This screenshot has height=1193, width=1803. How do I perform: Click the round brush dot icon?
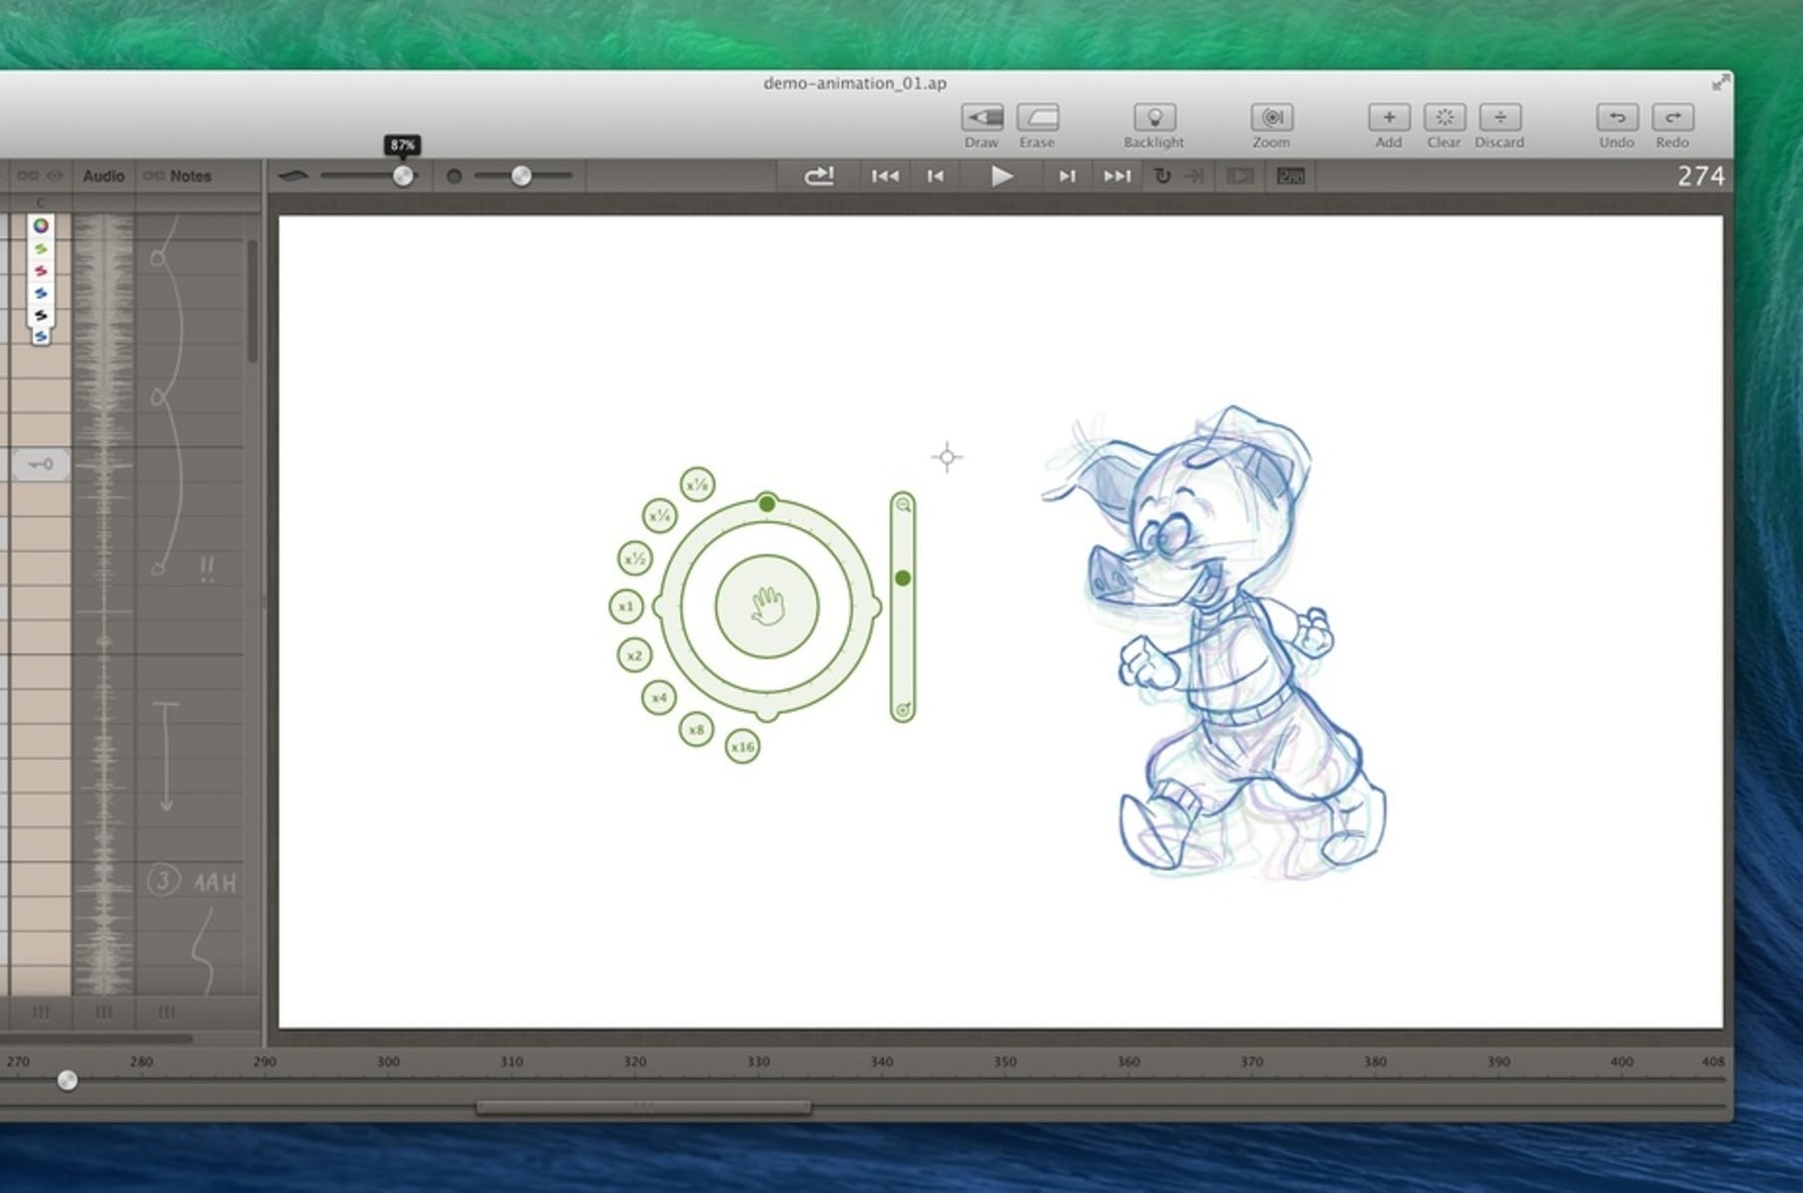point(454,176)
